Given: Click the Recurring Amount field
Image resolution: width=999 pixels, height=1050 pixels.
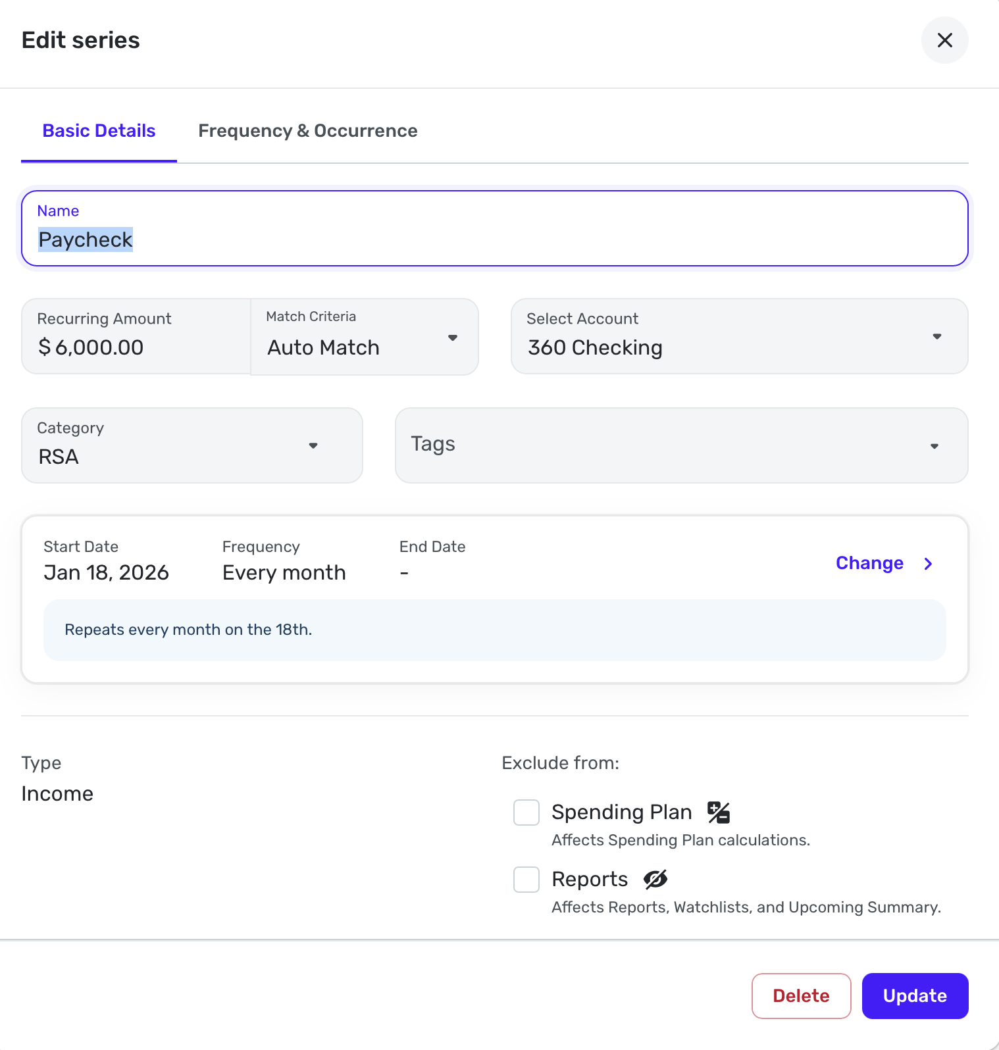Looking at the screenshot, I should (x=136, y=337).
